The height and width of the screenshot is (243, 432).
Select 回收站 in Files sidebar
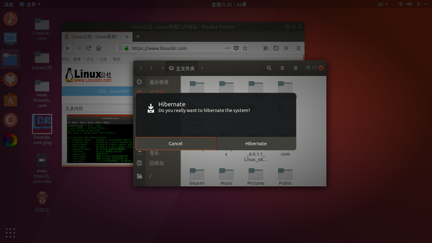pyautogui.click(x=157, y=163)
